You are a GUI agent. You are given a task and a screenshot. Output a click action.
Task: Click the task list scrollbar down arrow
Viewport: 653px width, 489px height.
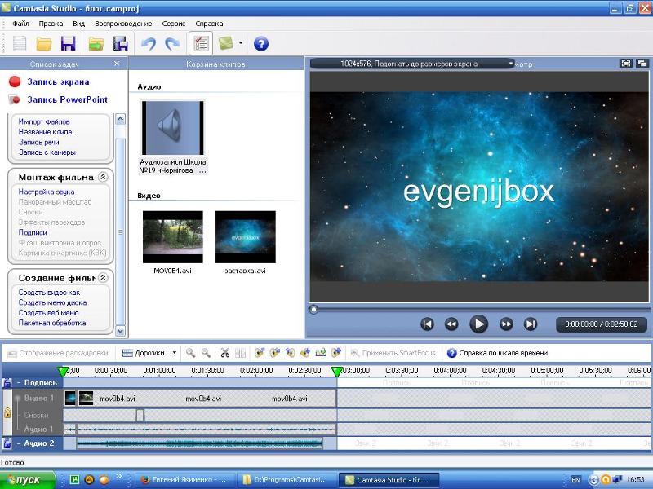[x=120, y=331]
